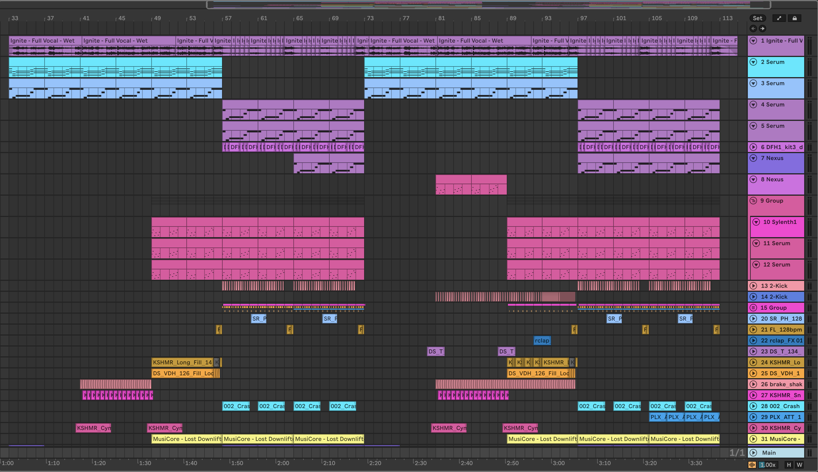Fold track 1 Ignite - Full V
818x472 pixels.
754,41
